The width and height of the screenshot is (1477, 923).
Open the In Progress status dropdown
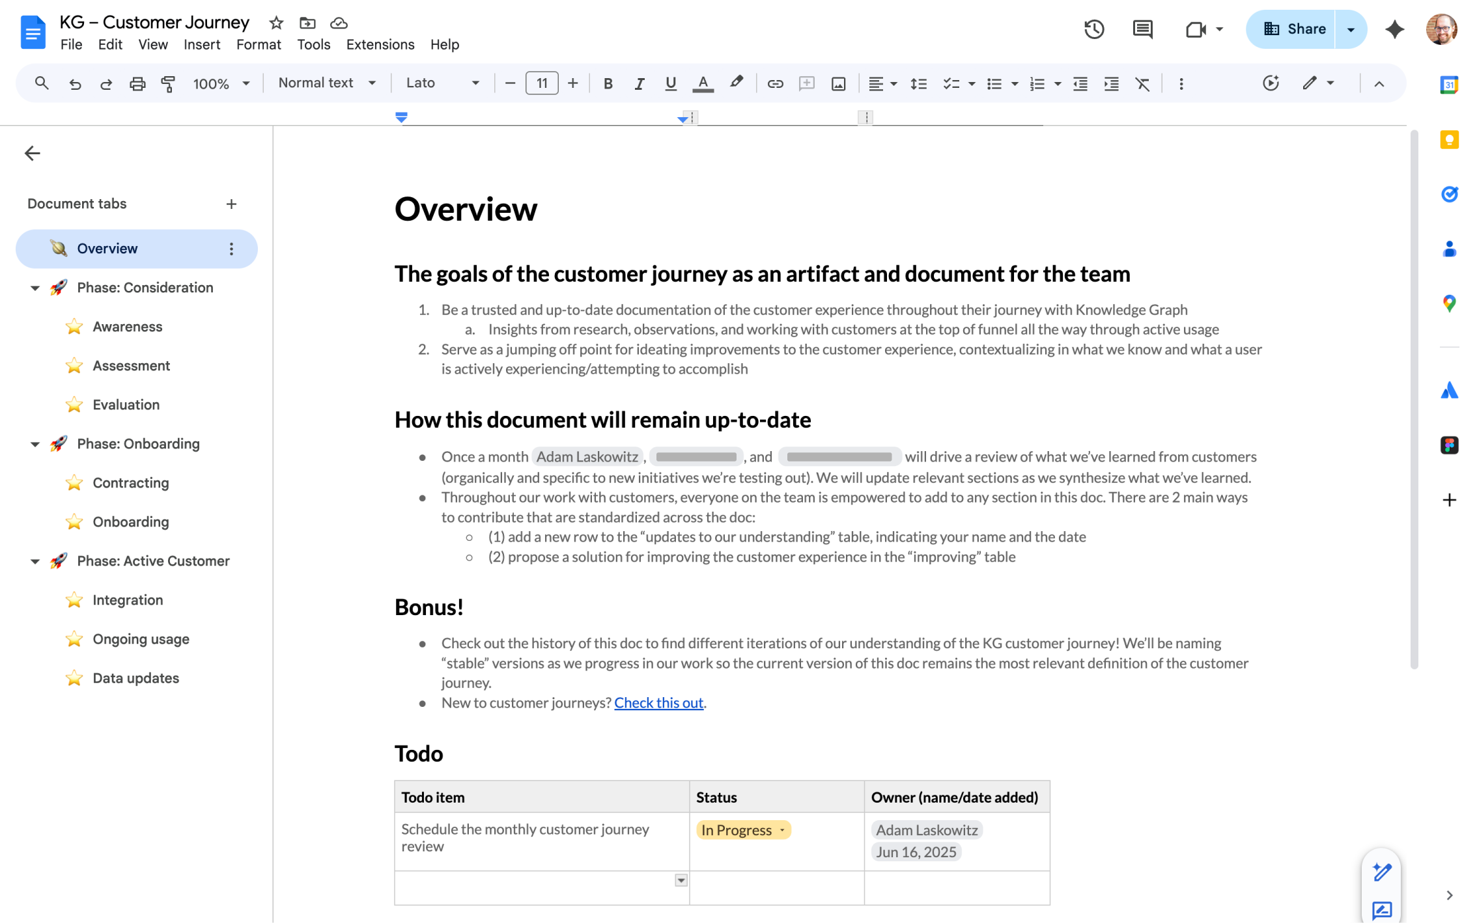743,830
